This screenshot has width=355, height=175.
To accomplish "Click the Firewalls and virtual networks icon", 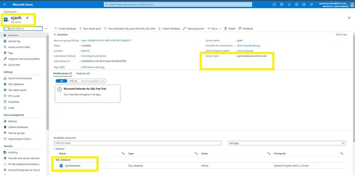I will tap(5, 158).
